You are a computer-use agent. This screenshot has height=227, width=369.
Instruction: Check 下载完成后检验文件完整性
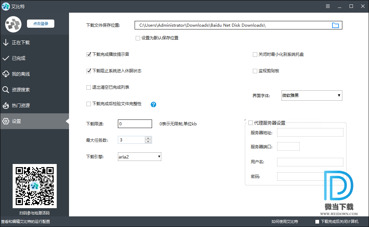click(x=89, y=104)
